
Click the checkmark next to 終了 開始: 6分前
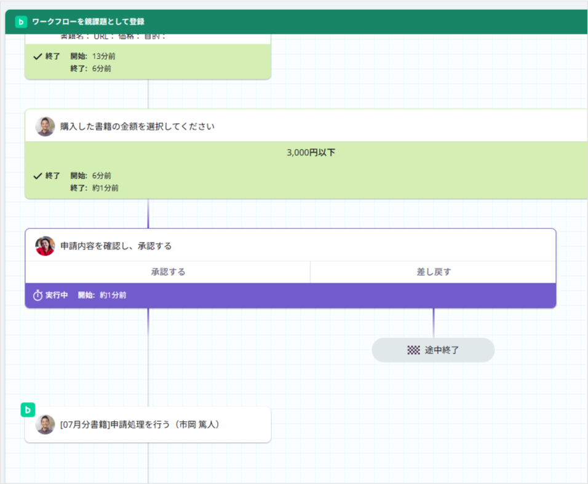point(38,175)
